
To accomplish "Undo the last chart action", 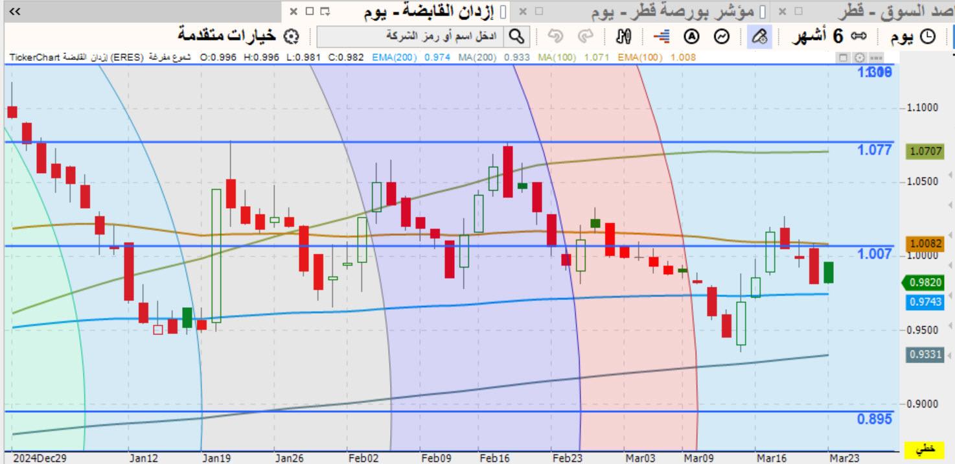I will [x=555, y=36].
